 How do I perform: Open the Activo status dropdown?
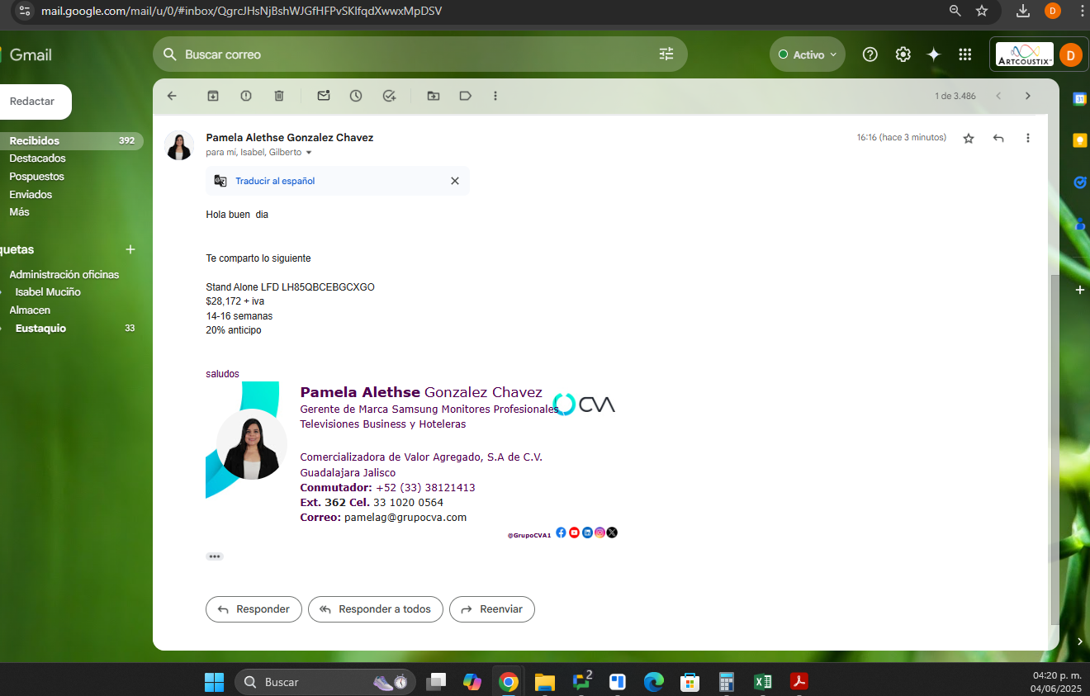(x=808, y=54)
